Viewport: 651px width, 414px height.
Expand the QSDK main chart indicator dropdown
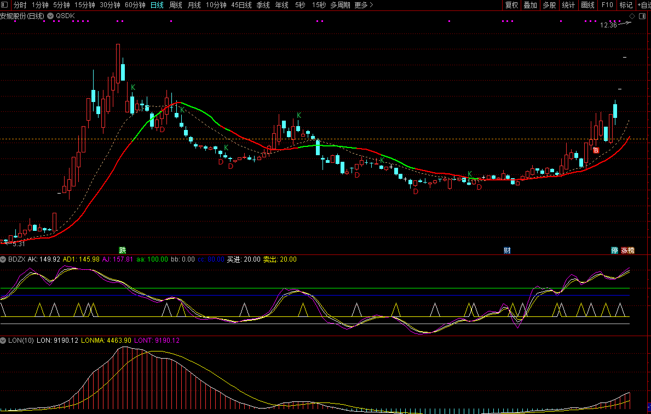point(50,16)
